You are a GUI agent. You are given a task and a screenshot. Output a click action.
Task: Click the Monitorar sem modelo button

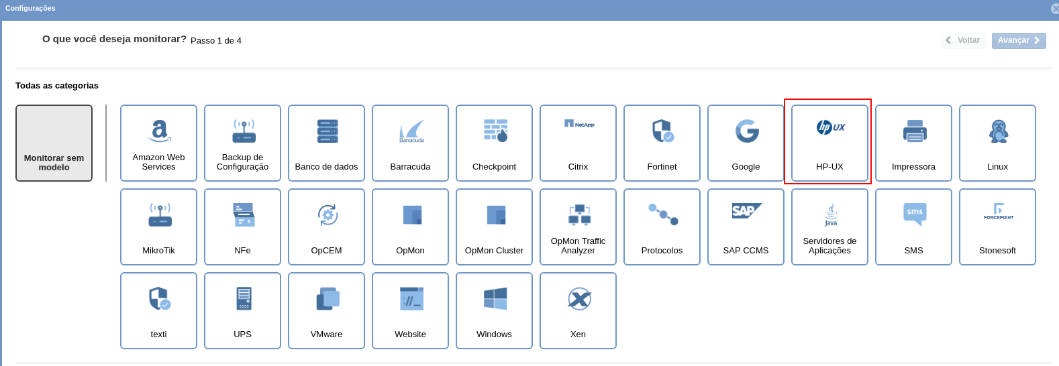tap(54, 143)
